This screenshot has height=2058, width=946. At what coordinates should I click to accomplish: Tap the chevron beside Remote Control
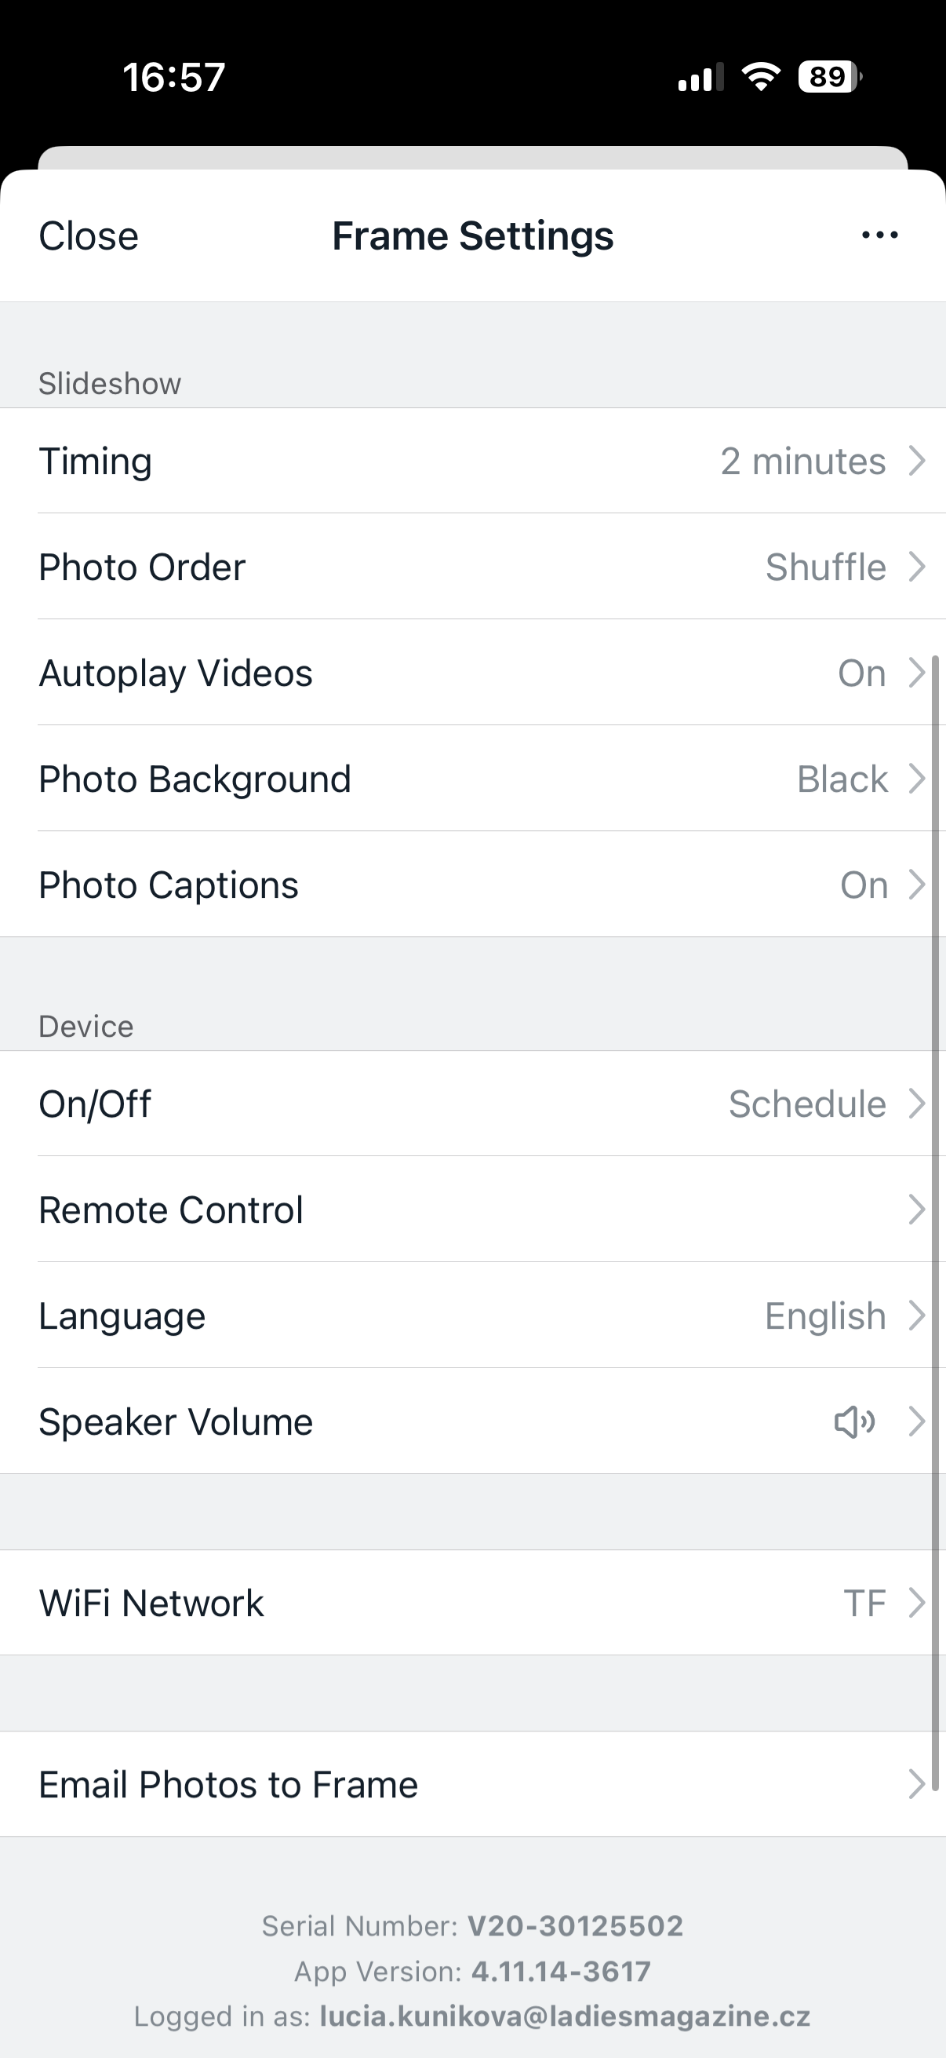(x=916, y=1210)
